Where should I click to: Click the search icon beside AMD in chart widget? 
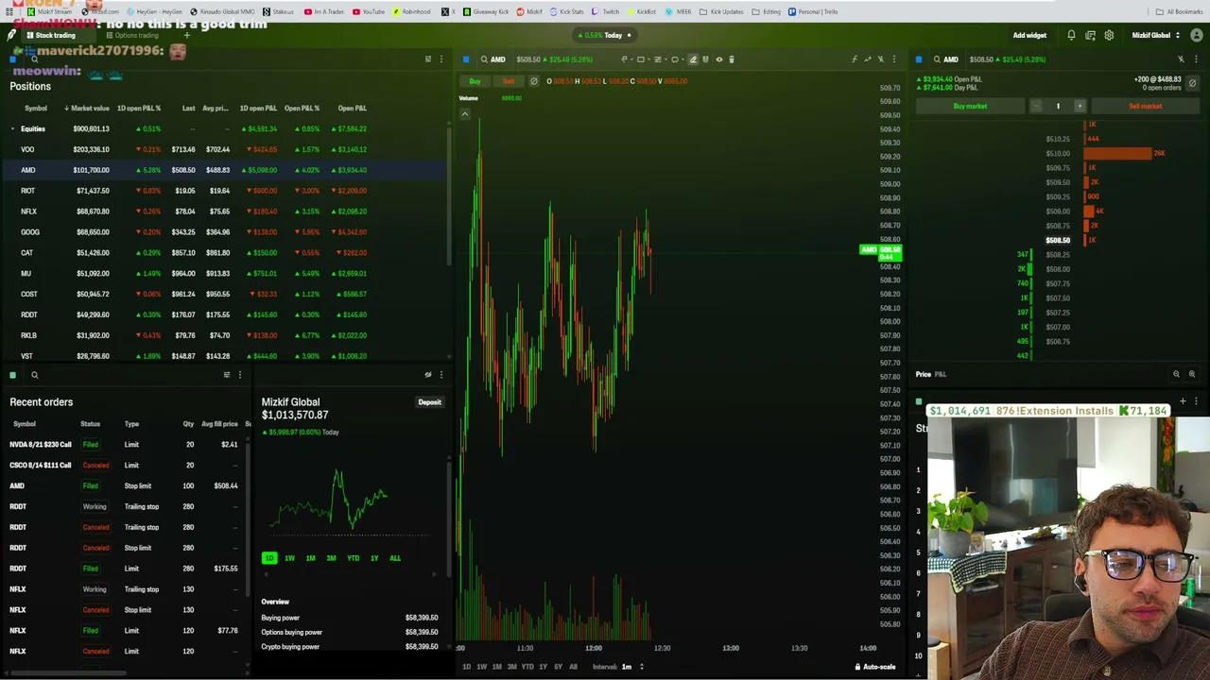484,59
